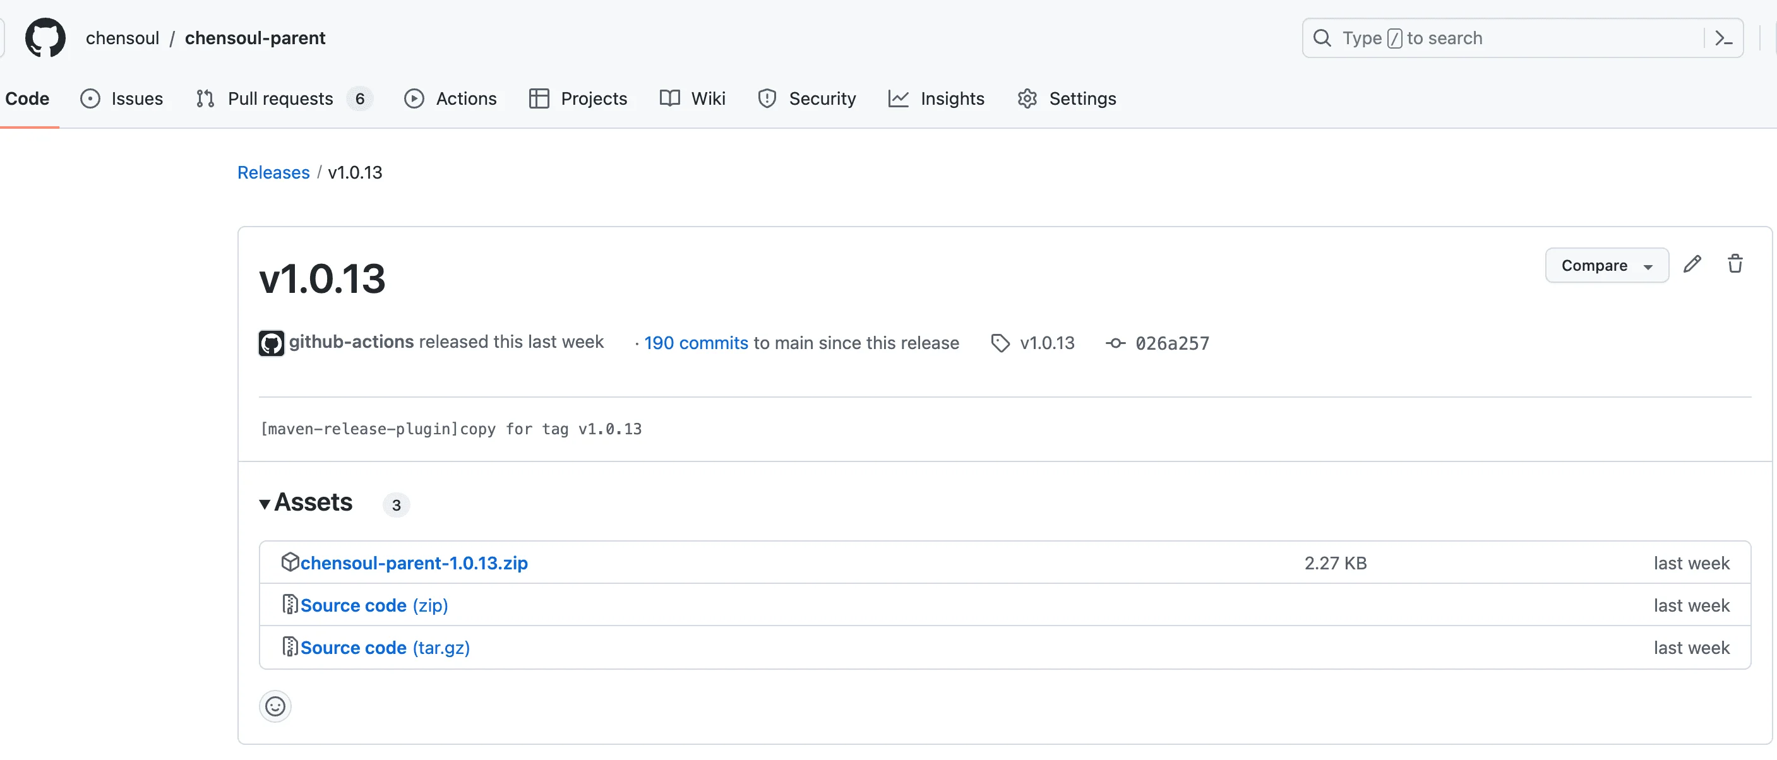Download chensoul-parent-1.0.13.zip
1777x760 pixels.
[x=414, y=563]
